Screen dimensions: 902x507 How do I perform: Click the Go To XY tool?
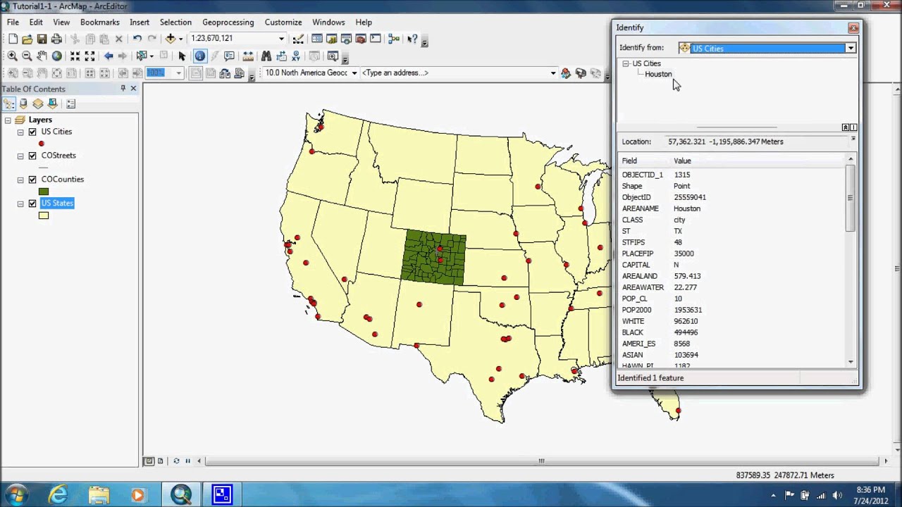point(296,56)
